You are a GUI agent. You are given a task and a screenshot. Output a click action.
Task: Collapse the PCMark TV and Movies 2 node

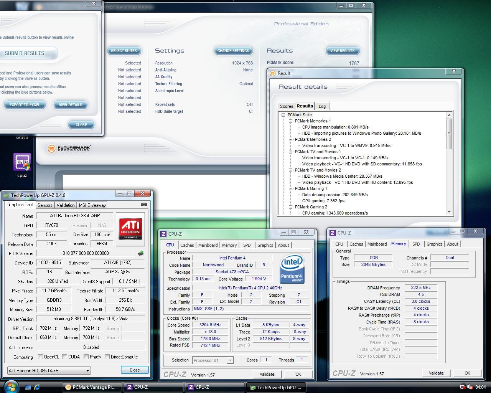point(291,170)
